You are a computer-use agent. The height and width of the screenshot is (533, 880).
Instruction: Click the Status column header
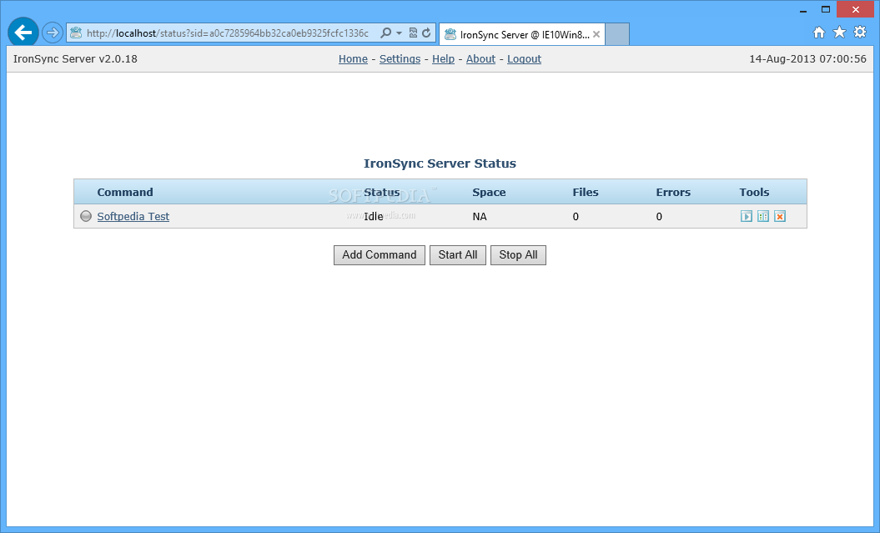pos(382,193)
